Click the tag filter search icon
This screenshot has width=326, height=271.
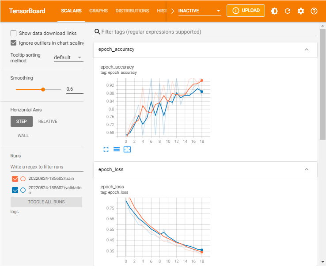pyautogui.click(x=97, y=32)
